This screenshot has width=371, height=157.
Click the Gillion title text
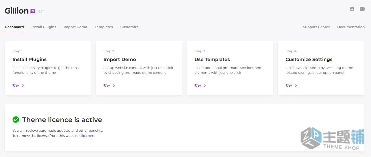(x=17, y=11)
